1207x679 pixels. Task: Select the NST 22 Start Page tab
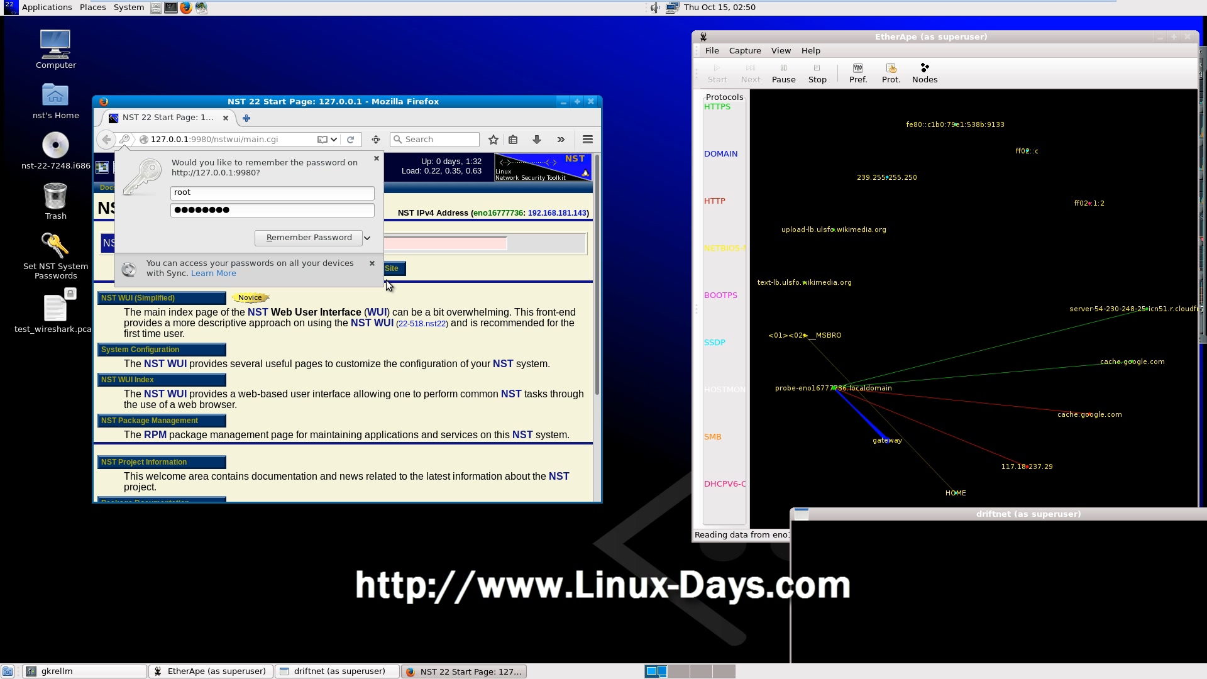pyautogui.click(x=167, y=118)
